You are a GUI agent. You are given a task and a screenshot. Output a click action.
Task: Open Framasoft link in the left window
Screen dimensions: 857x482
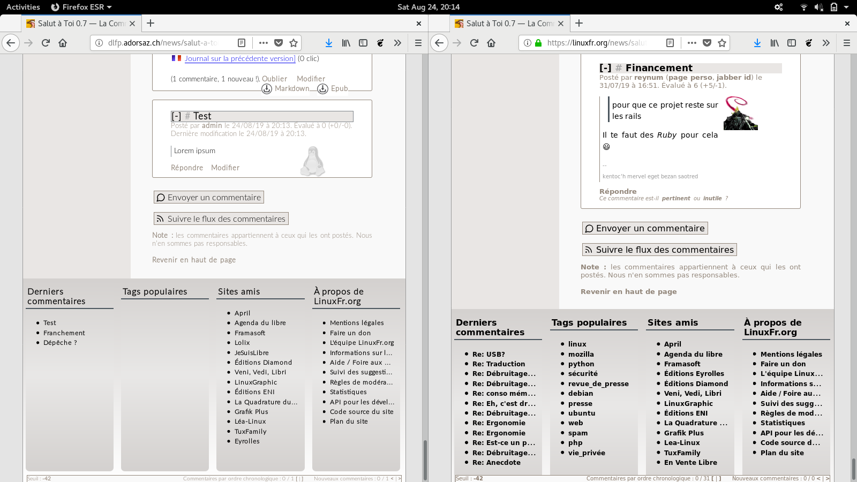[x=250, y=333]
